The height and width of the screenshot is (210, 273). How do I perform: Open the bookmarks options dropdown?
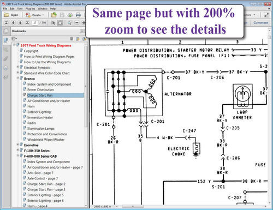tap(14, 39)
